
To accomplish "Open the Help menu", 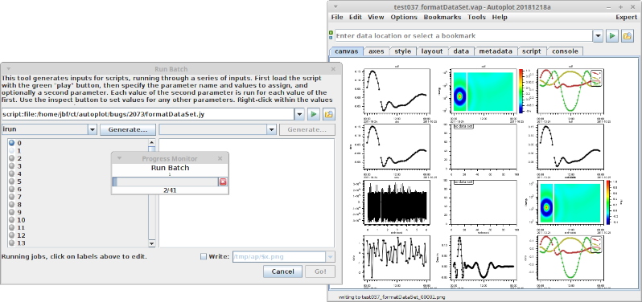I will point(500,17).
